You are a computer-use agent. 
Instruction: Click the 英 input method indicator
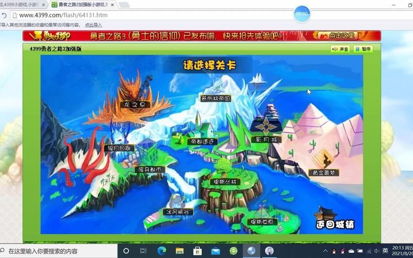pos(385,251)
